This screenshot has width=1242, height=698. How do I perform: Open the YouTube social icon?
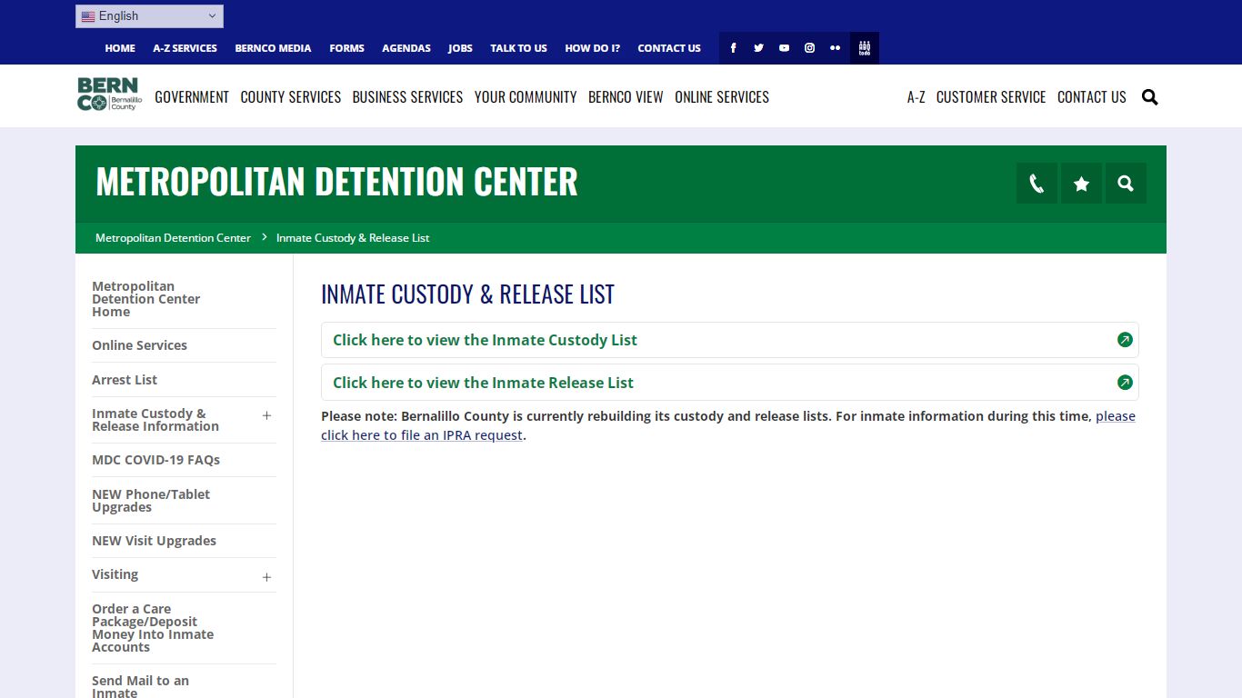coord(784,48)
